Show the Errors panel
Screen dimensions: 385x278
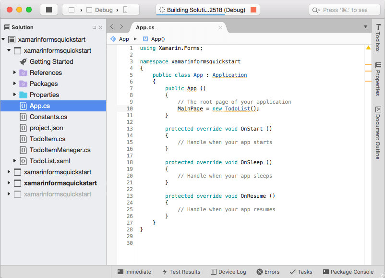(x=268, y=271)
